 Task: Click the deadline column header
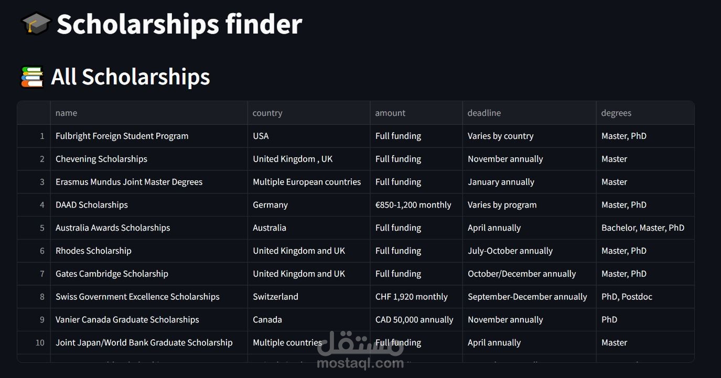click(x=529, y=113)
